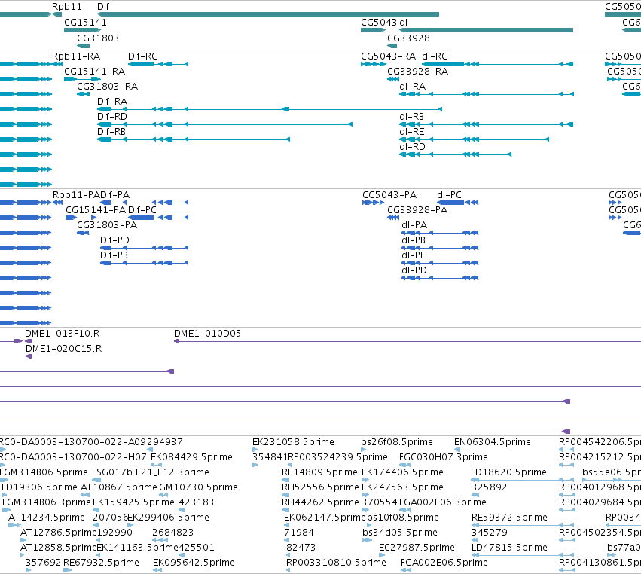The image size is (641, 574).
Task: Select the EK299406.5prime EST label
Action: (169, 518)
